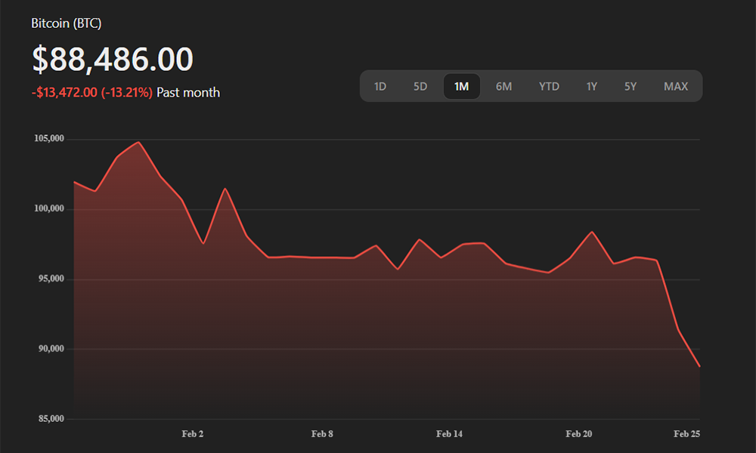Viewport: 756px width, 453px height.
Task: Click the 105,000 y-axis label
Action: [48, 138]
